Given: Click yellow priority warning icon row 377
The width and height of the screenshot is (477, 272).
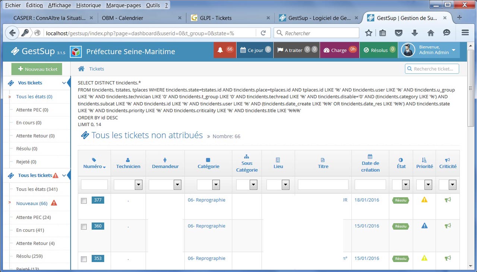Looking at the screenshot, I should (x=424, y=200).
